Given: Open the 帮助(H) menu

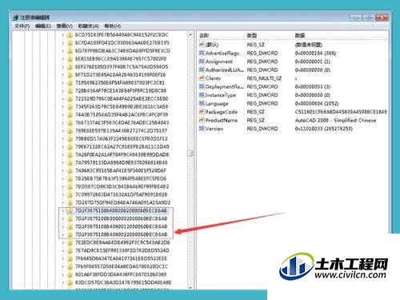Looking at the screenshot, I should click(x=113, y=26).
